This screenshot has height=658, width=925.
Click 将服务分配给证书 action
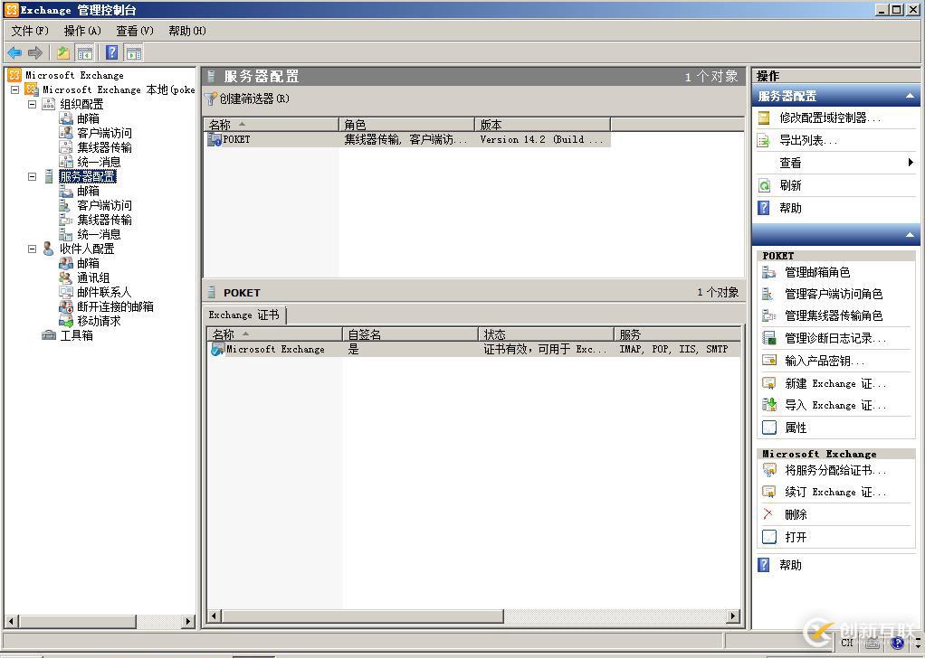(834, 470)
